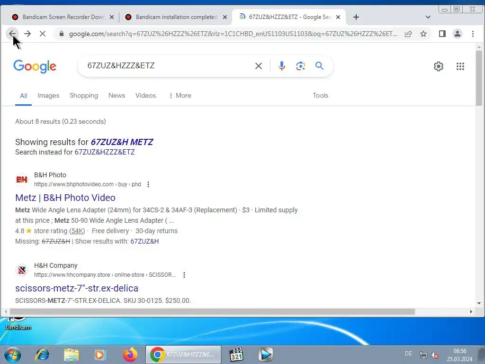Switch to Bandicam installation completed tab
The image size is (485, 364).
pos(171,17)
